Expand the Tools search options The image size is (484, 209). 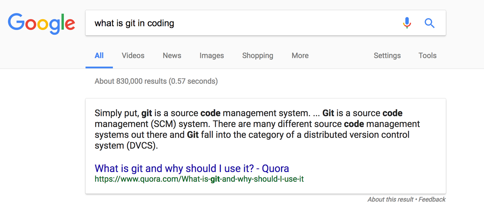[x=427, y=56]
